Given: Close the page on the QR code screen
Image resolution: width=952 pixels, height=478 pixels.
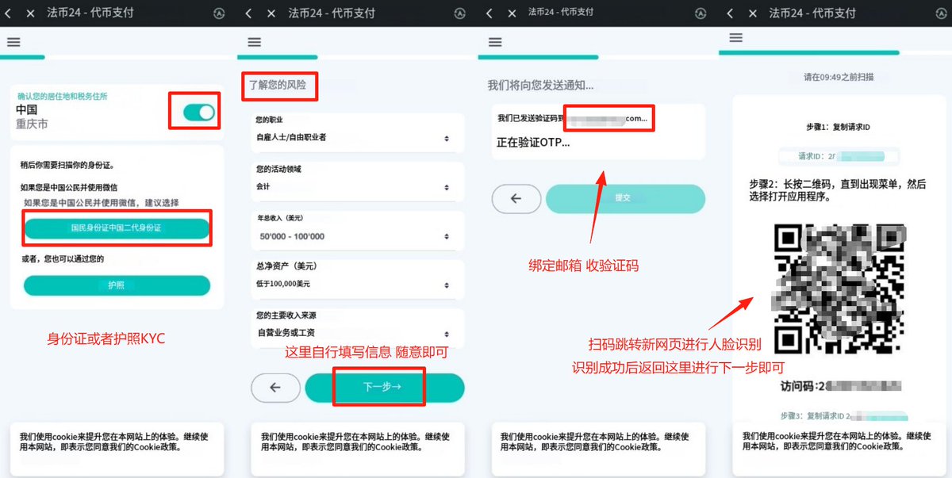Looking at the screenshot, I should [x=751, y=13].
